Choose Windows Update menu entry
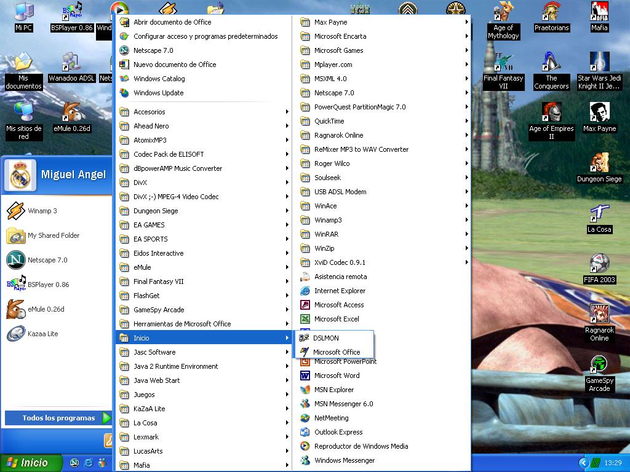 pos(159,93)
